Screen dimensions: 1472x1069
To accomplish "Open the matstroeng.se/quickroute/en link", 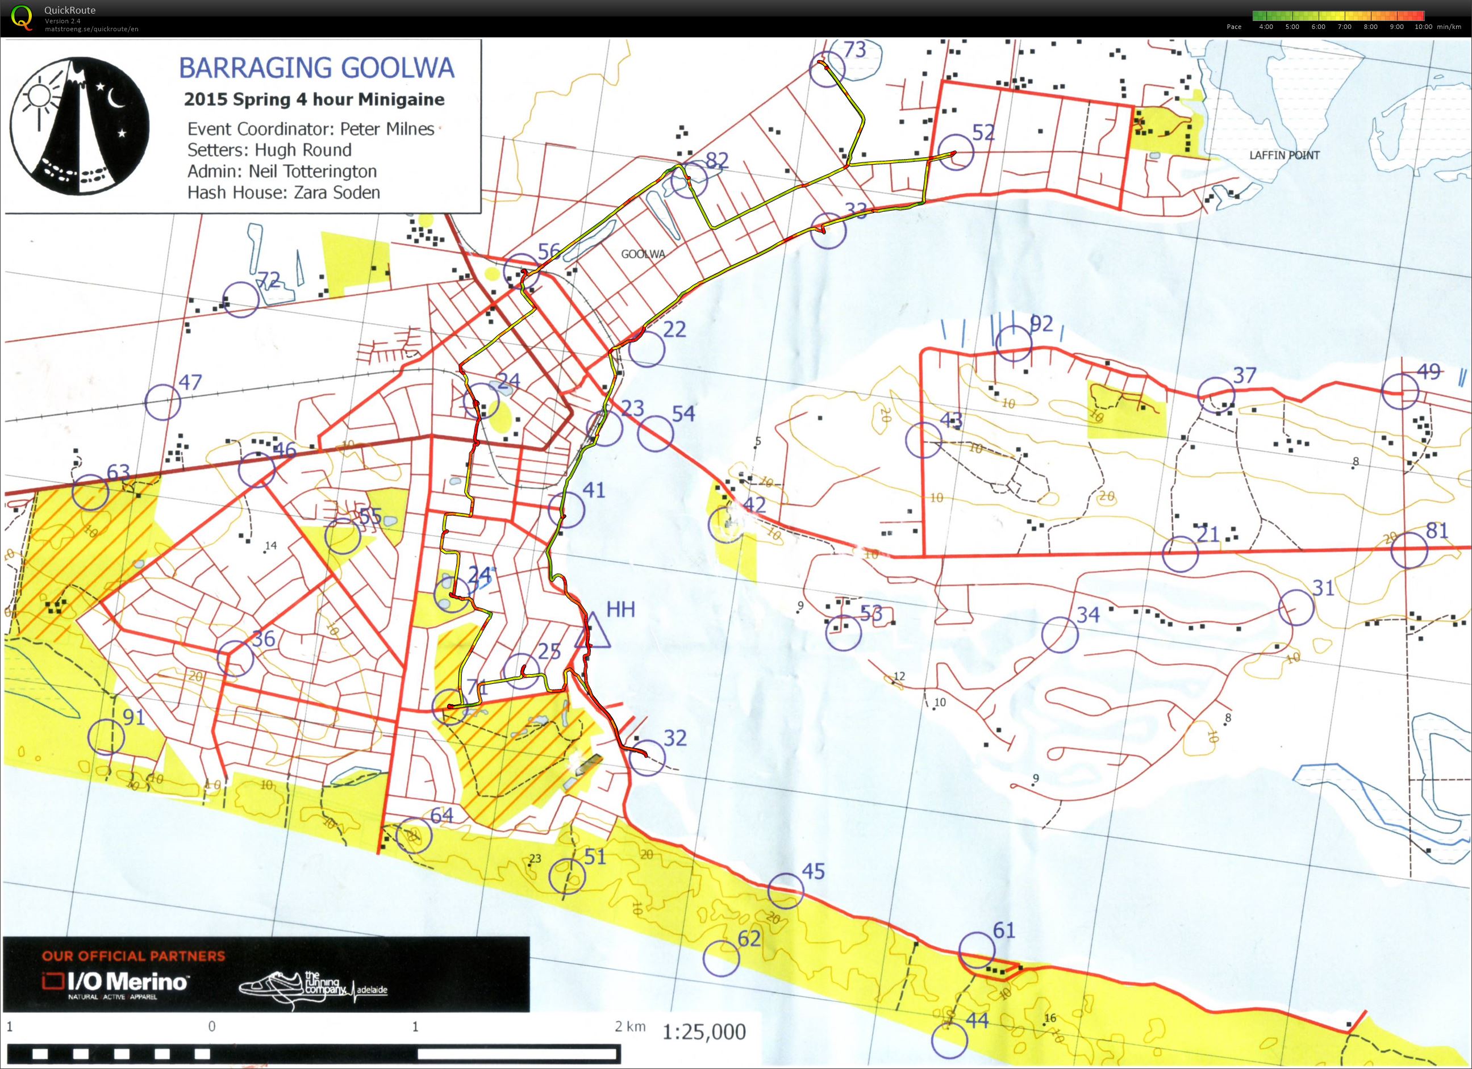I will (91, 28).
